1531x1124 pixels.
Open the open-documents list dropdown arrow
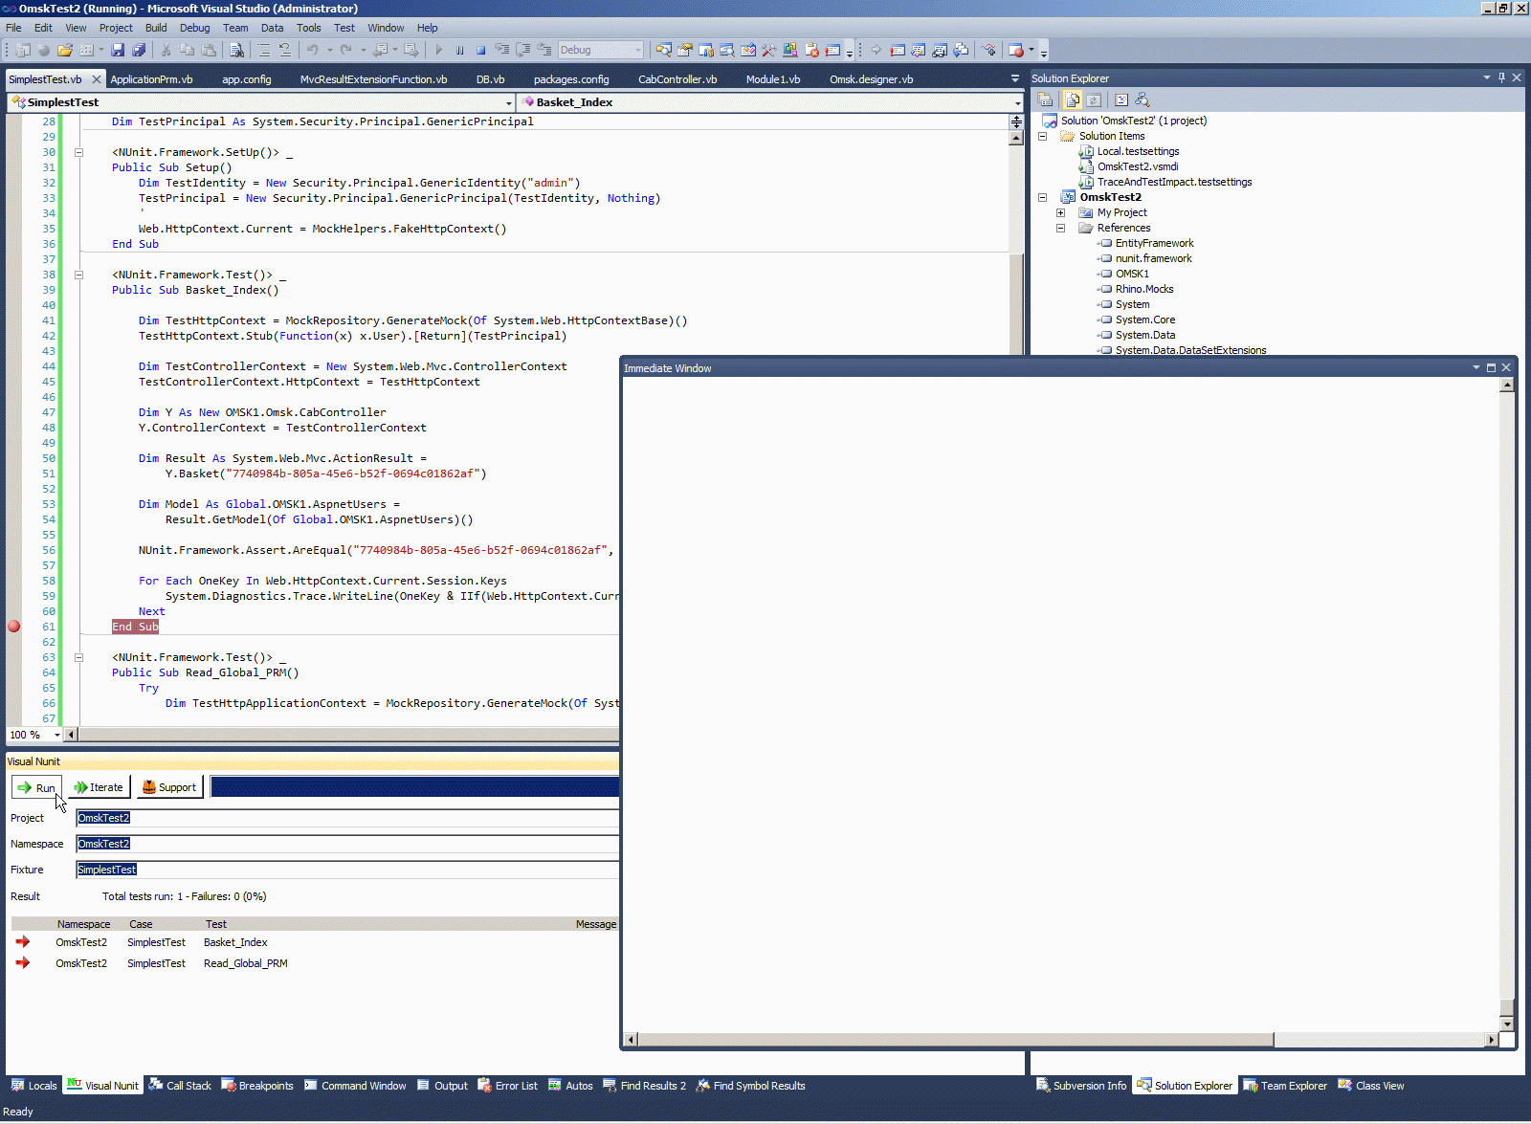1015,78
